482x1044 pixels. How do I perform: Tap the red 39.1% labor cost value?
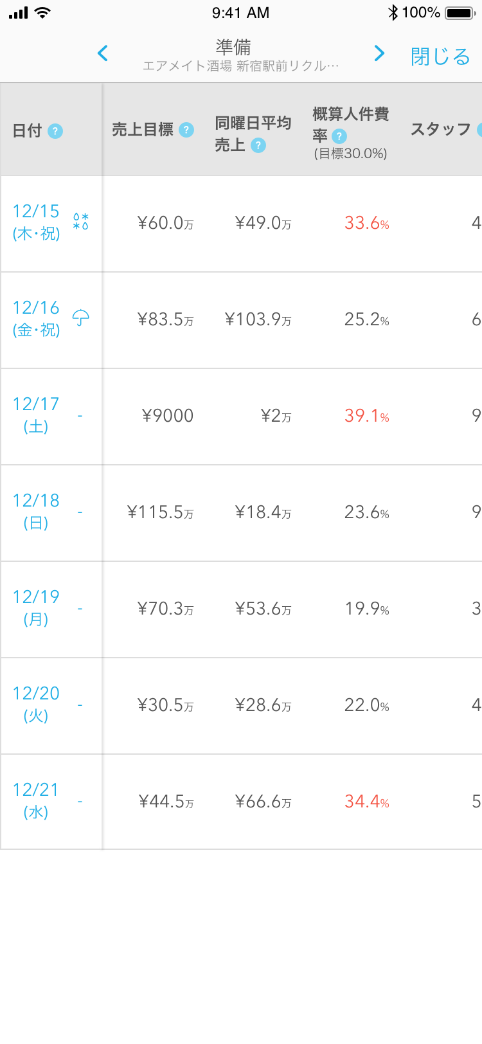coord(367,416)
